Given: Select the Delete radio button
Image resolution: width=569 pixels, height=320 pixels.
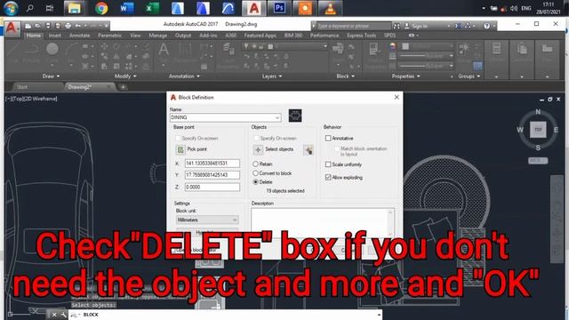Looking at the screenshot, I should coord(255,182).
